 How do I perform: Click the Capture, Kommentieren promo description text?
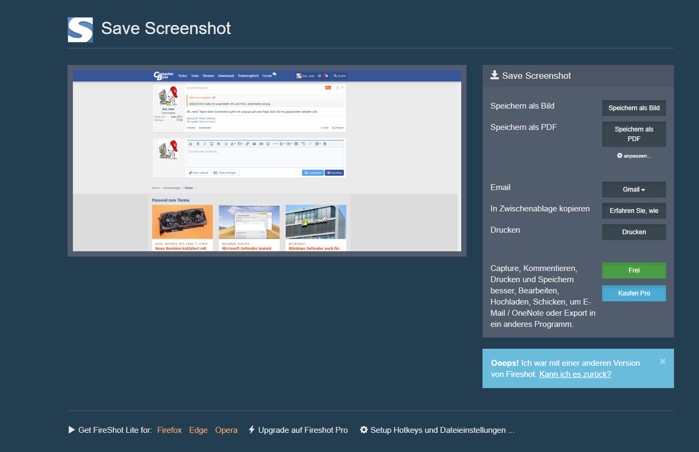(543, 296)
